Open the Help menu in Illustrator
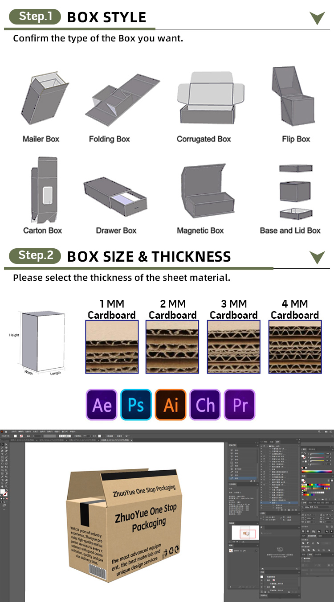This screenshot has width=334, height=616. [x=73, y=432]
